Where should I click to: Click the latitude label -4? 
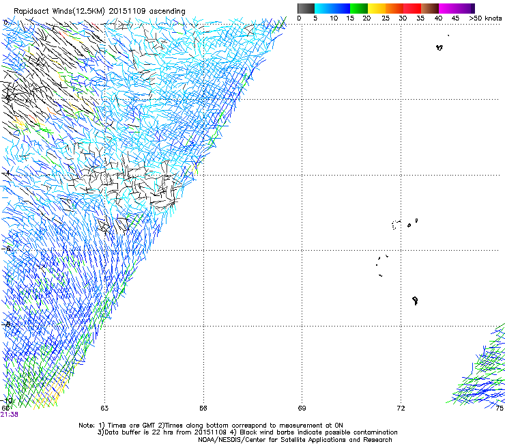[x=5, y=173]
